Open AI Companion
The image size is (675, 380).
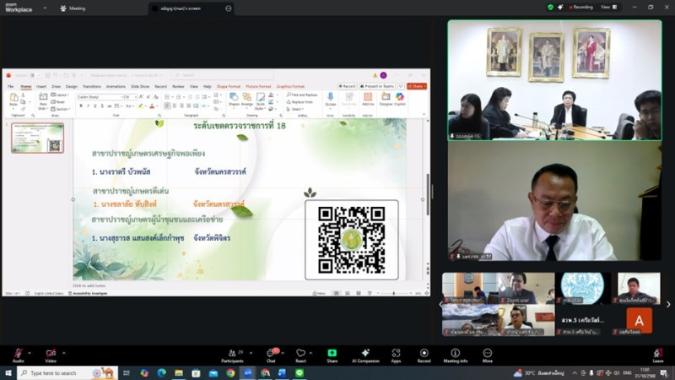coord(365,355)
